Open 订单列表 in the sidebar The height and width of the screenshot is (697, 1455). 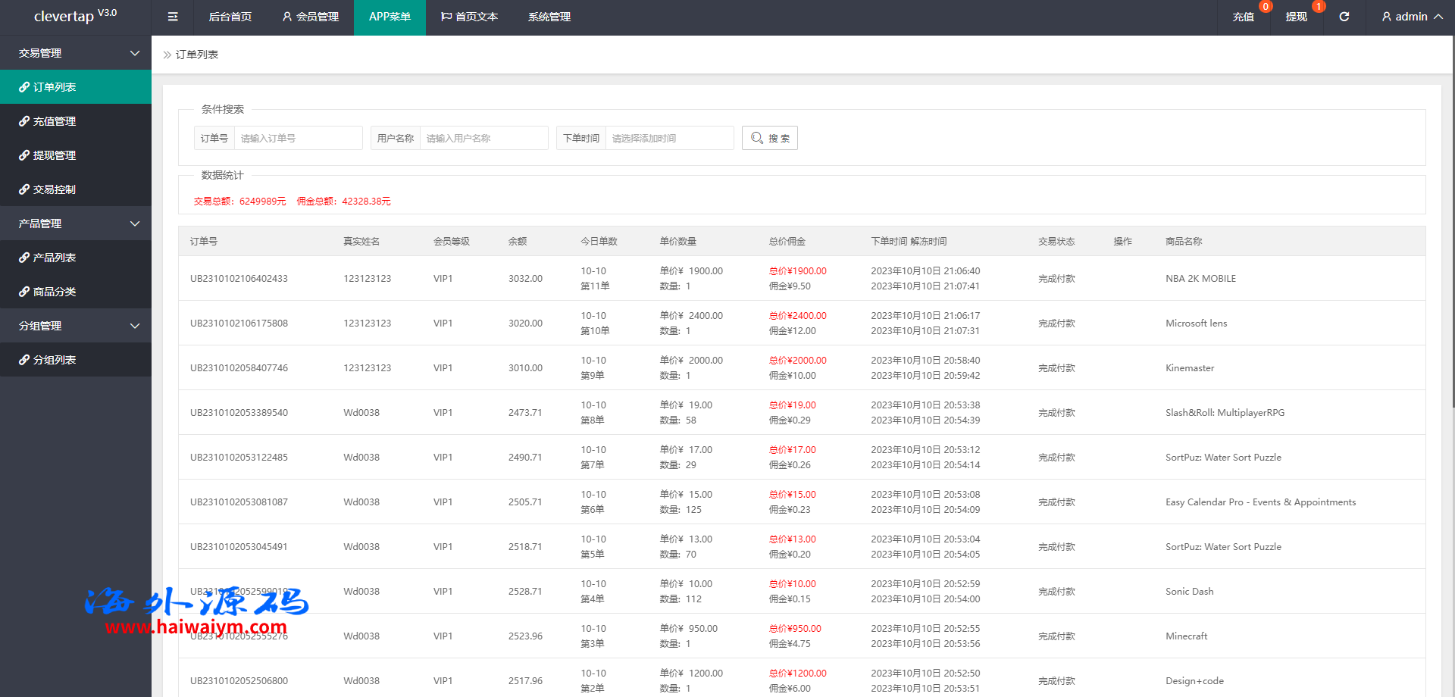[55, 87]
